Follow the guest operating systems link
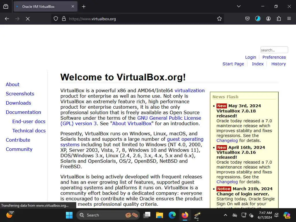Viewport: 296px width, 222px height. click(185, 139)
